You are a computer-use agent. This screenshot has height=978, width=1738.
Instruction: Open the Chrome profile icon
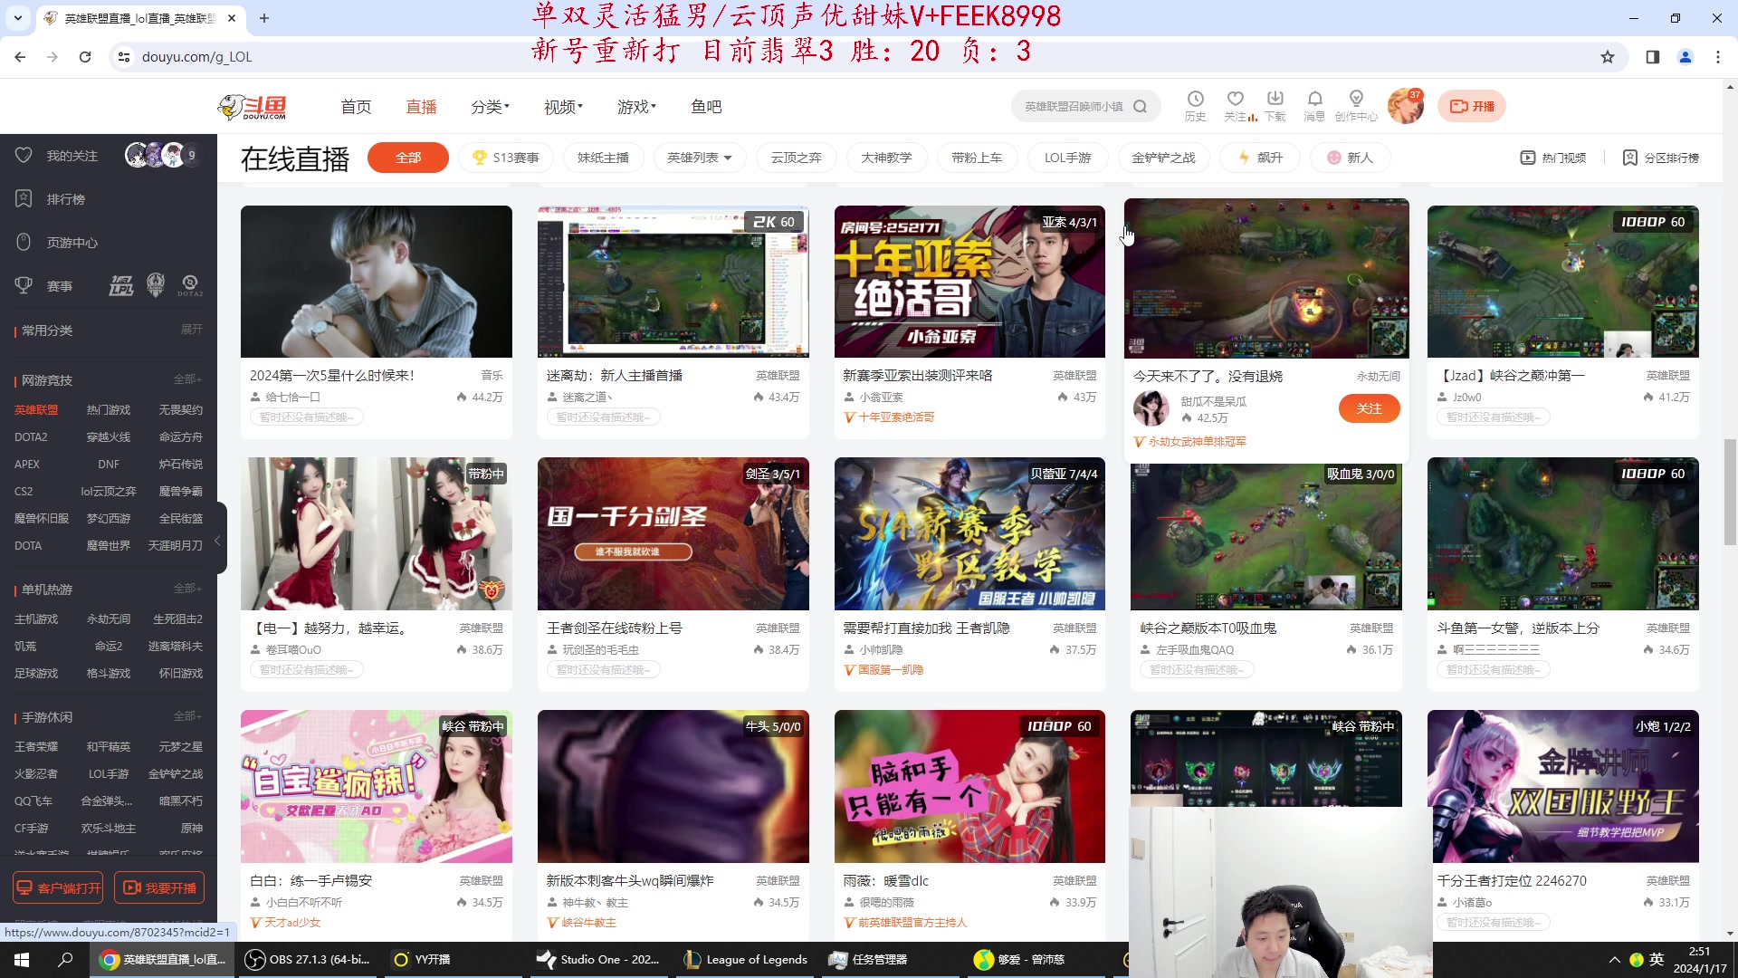tap(1685, 56)
